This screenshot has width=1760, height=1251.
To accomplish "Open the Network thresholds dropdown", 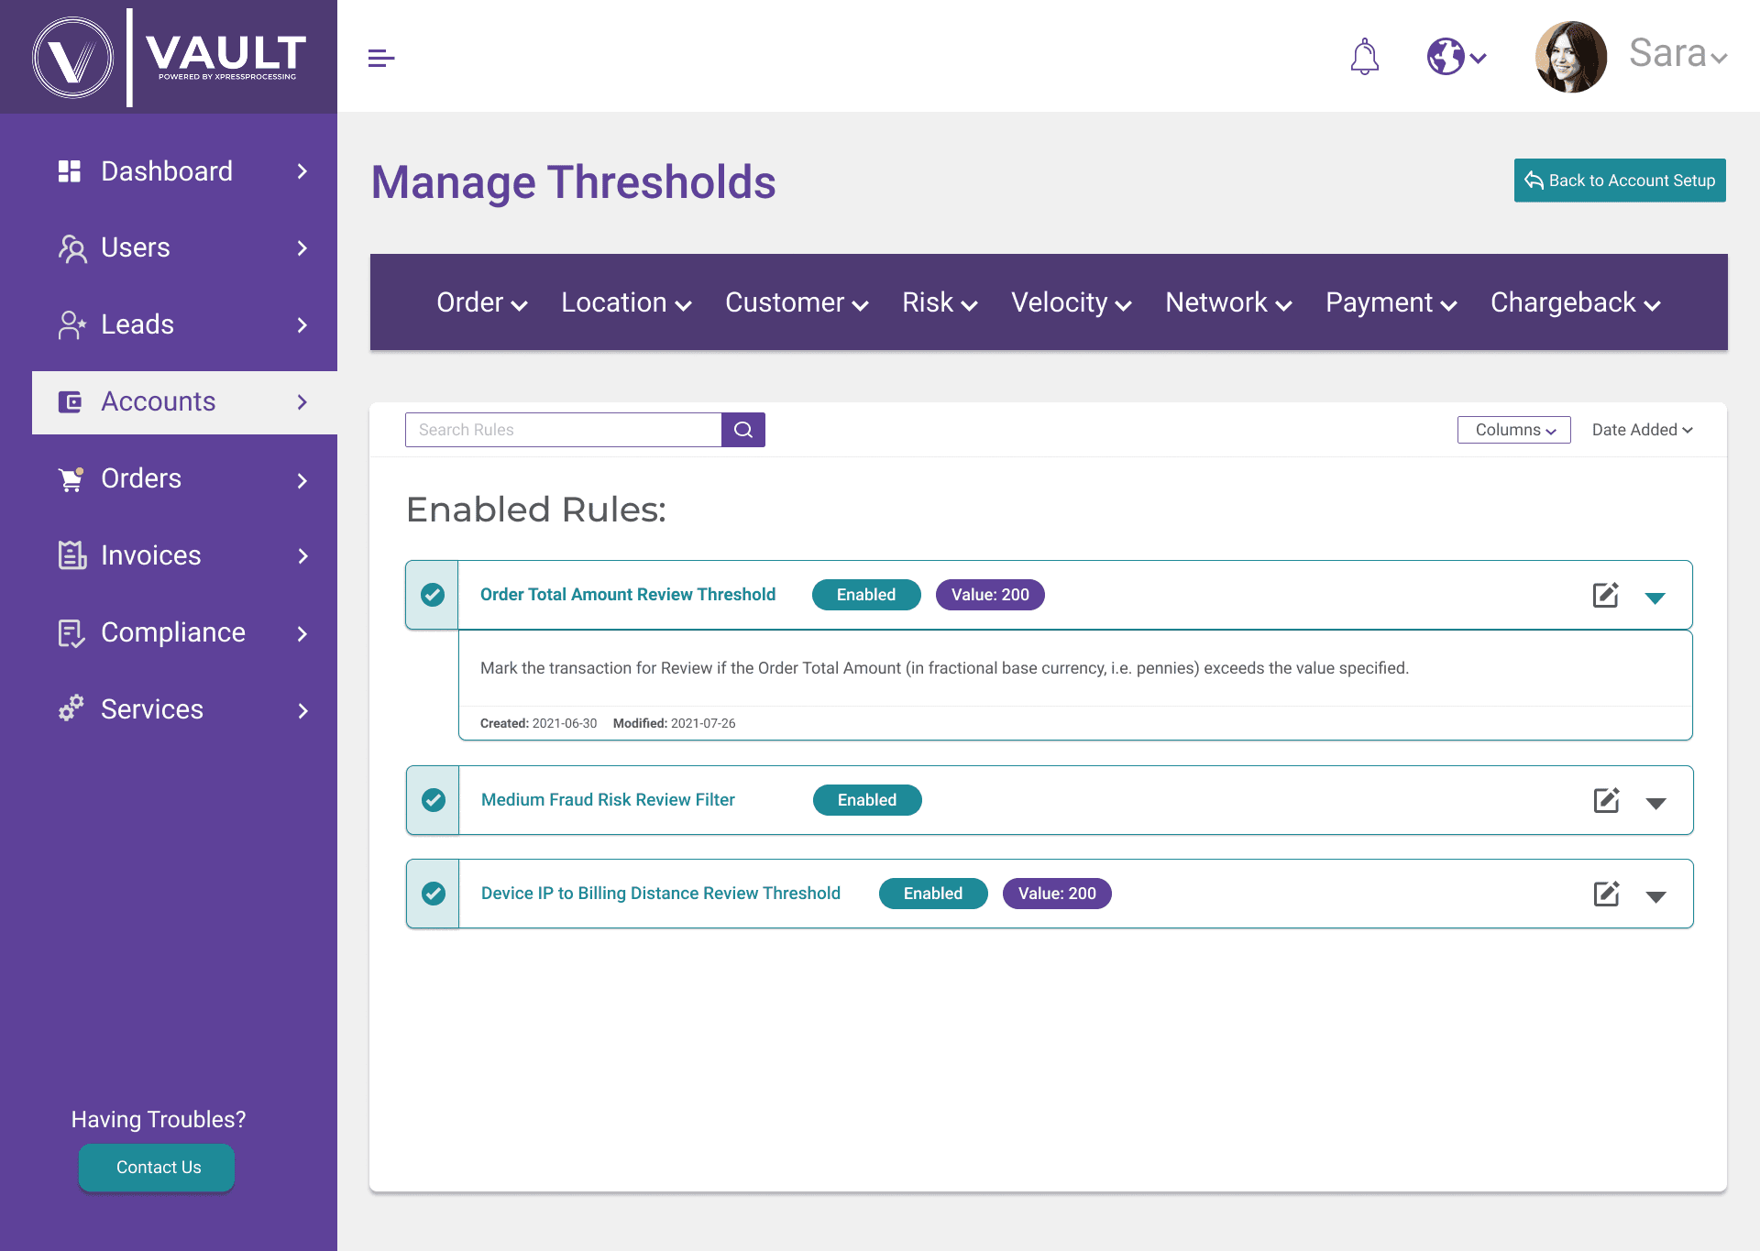I will coord(1228,302).
